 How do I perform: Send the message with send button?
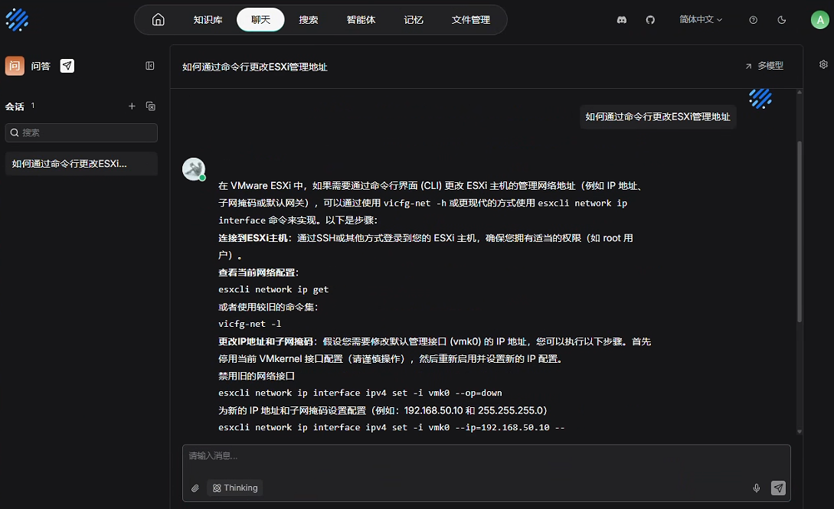[778, 488]
